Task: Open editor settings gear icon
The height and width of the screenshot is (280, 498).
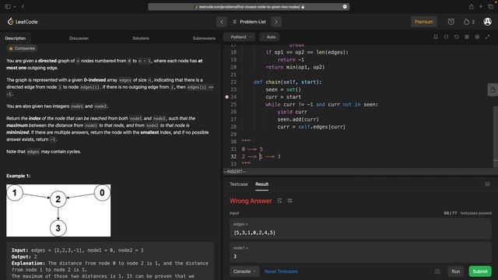Action: (477, 37)
